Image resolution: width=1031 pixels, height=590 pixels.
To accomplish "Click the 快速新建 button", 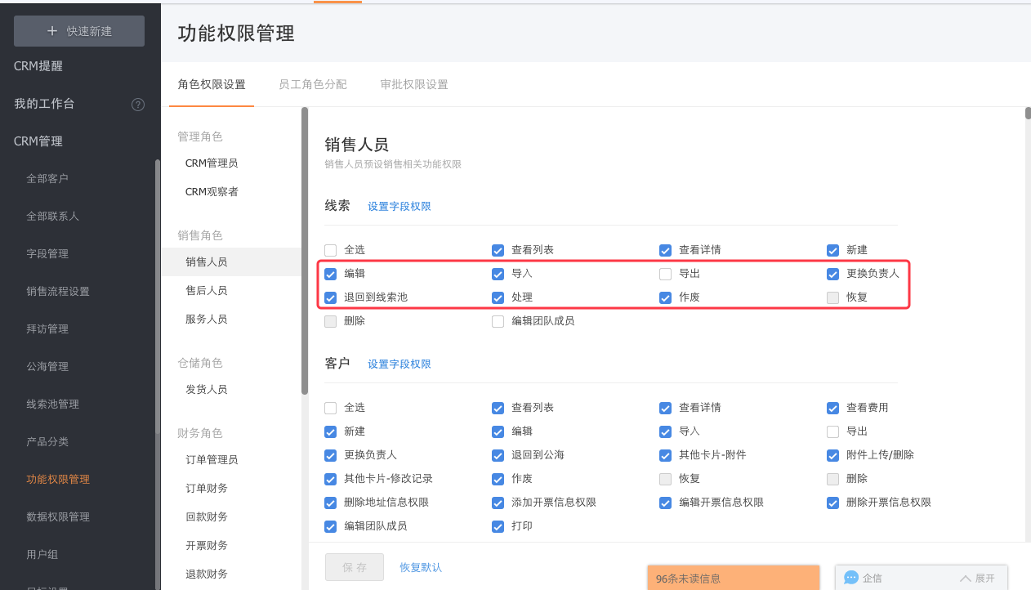I will point(79,31).
